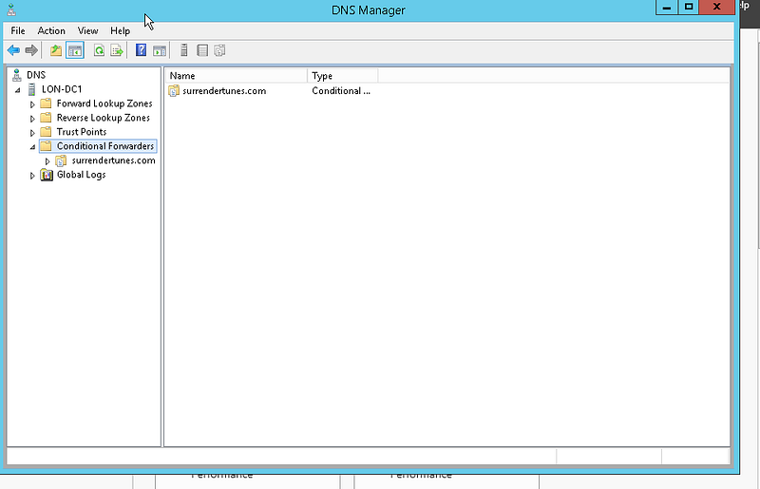Image resolution: width=760 pixels, height=489 pixels.
Task: Sort list by Name column header
Action: tap(237, 76)
